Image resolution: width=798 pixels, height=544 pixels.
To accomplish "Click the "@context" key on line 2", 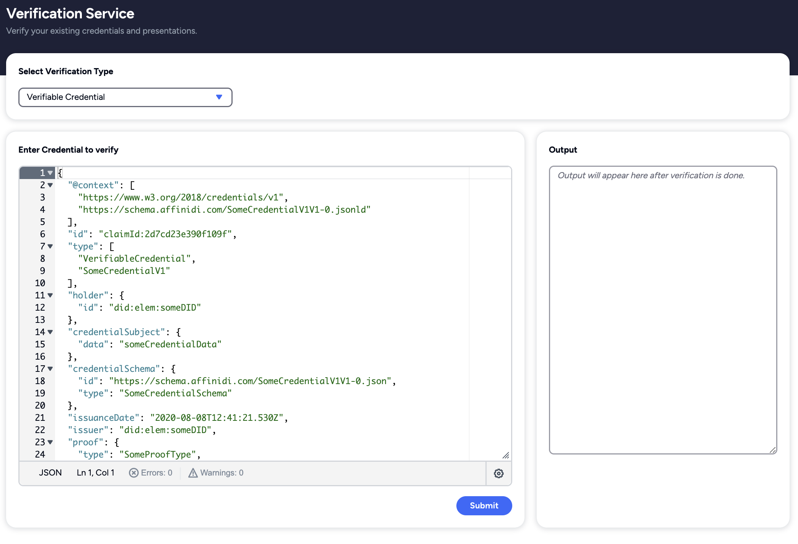I will (93, 185).
